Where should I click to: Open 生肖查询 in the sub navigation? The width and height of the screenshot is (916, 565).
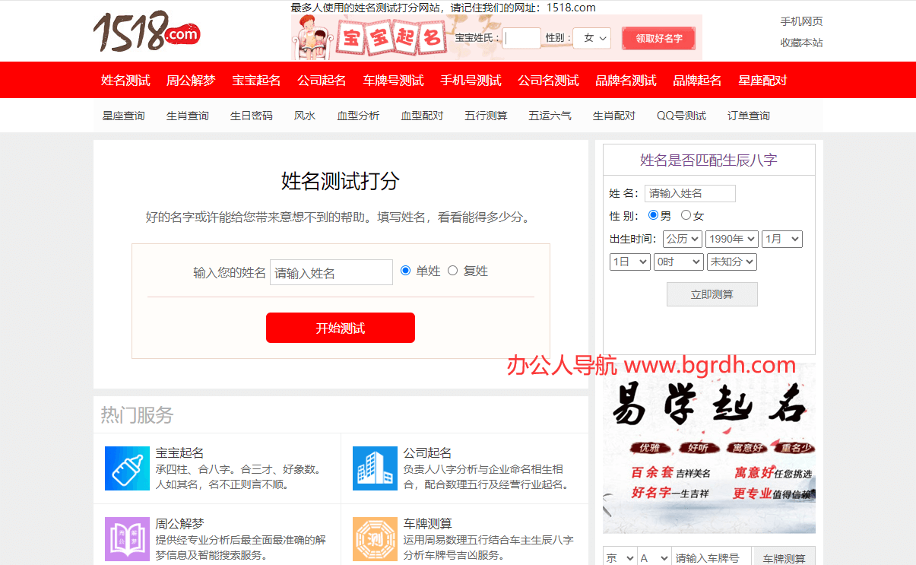[188, 116]
